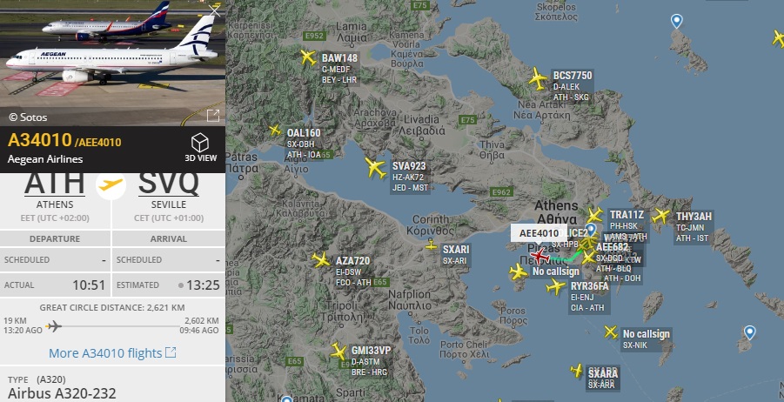Select the airport pin near Athens

(x=591, y=230)
